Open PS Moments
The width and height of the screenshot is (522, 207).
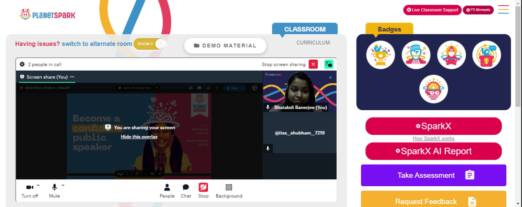(478, 10)
